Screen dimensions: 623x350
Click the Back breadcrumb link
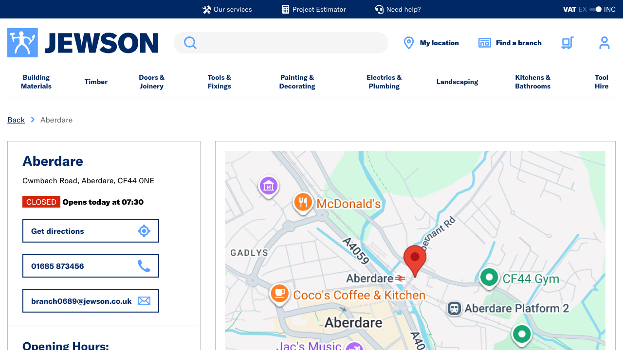click(x=16, y=120)
